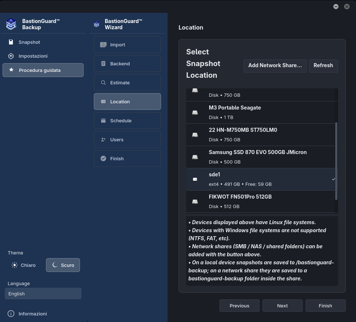This screenshot has height=322, width=356.
Task: Open the Snapshot section in sidebar
Action: click(x=43, y=42)
